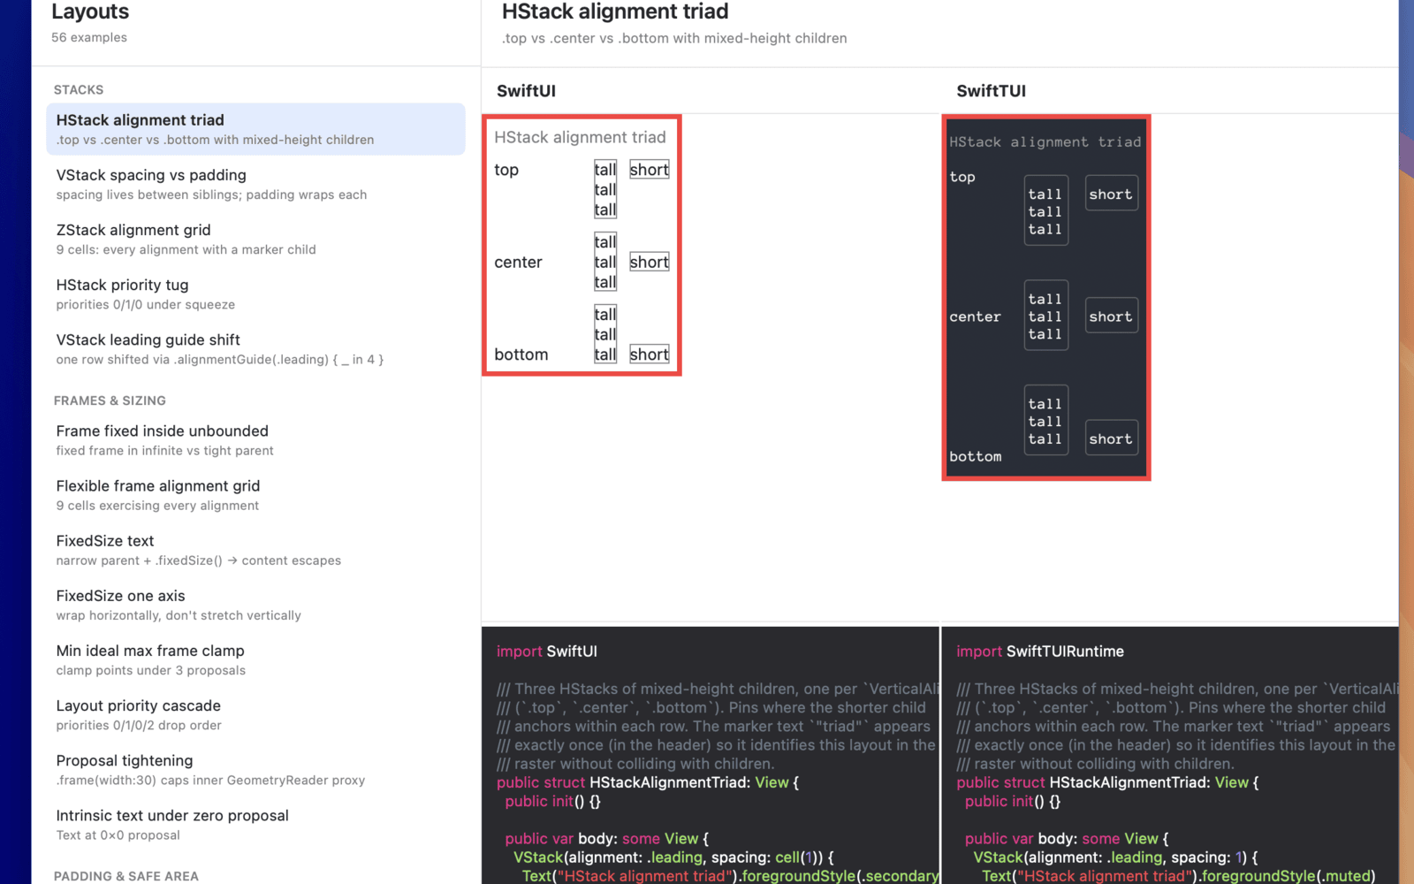Image resolution: width=1414 pixels, height=884 pixels.
Task: Select FixedSize text example
Action: 255,550
